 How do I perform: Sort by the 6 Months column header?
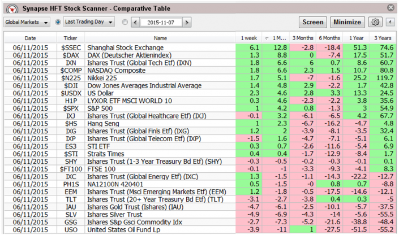coord(329,38)
